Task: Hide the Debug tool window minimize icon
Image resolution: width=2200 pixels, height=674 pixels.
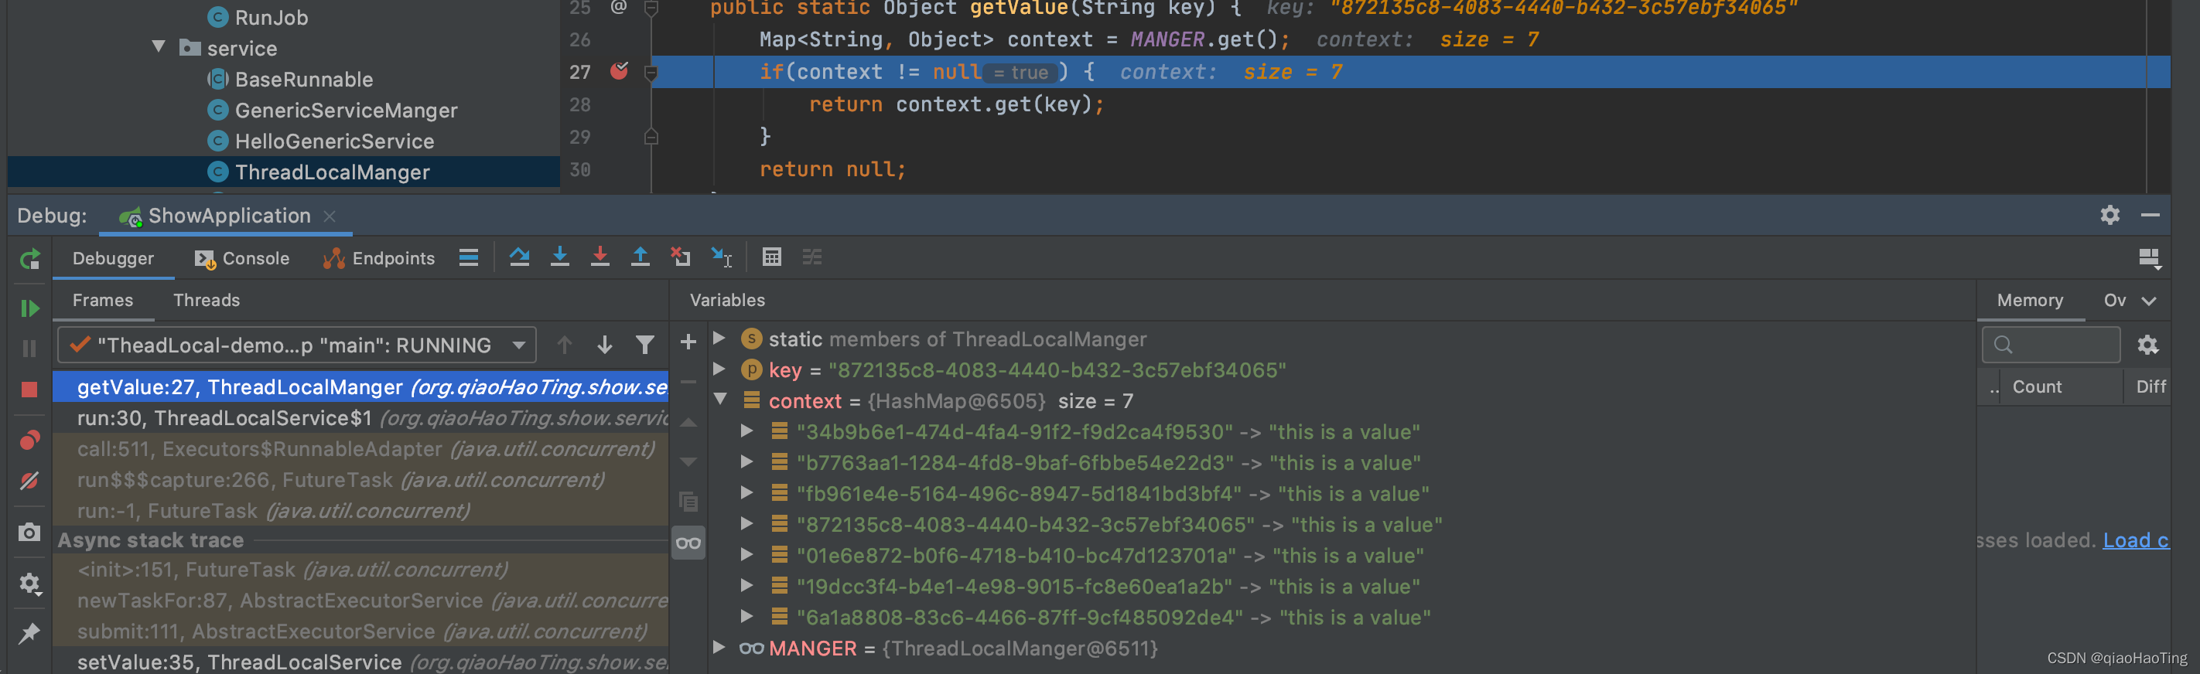Action: point(2150,215)
